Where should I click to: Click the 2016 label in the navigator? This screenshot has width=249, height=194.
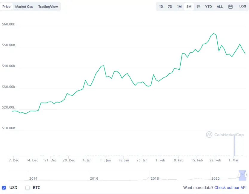tap(94, 178)
